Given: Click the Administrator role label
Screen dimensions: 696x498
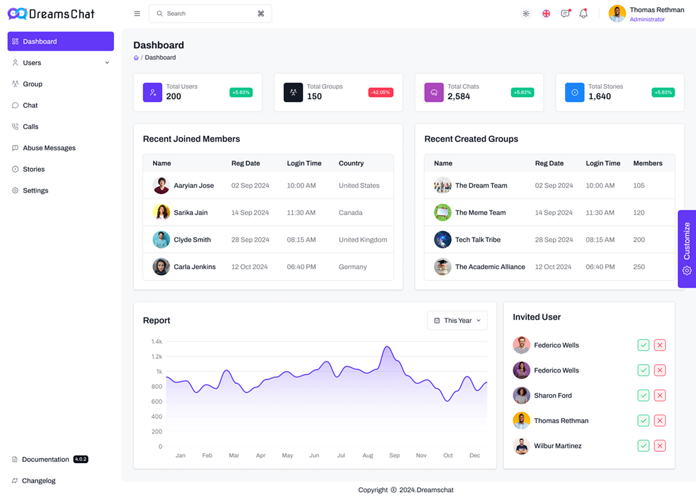Looking at the screenshot, I should [x=647, y=19].
